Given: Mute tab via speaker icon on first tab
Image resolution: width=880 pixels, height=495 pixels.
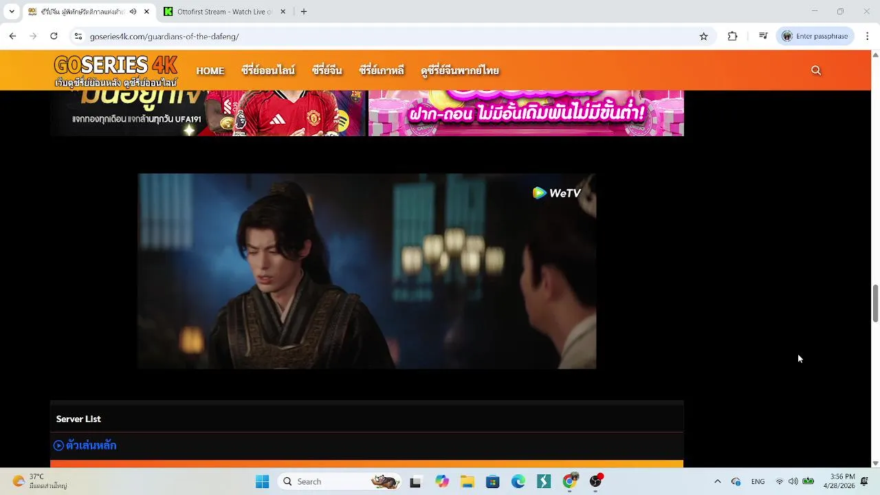Looking at the screenshot, I should click(x=133, y=12).
